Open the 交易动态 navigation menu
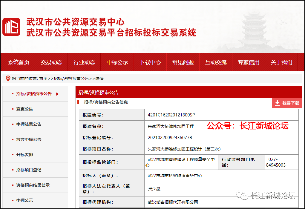 [x=51, y=62]
